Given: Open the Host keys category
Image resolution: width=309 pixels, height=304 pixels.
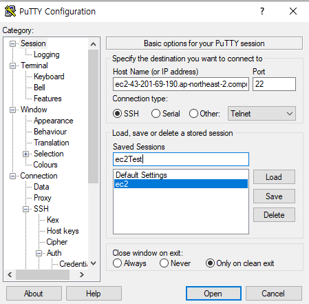Looking at the screenshot, I should point(63,231).
